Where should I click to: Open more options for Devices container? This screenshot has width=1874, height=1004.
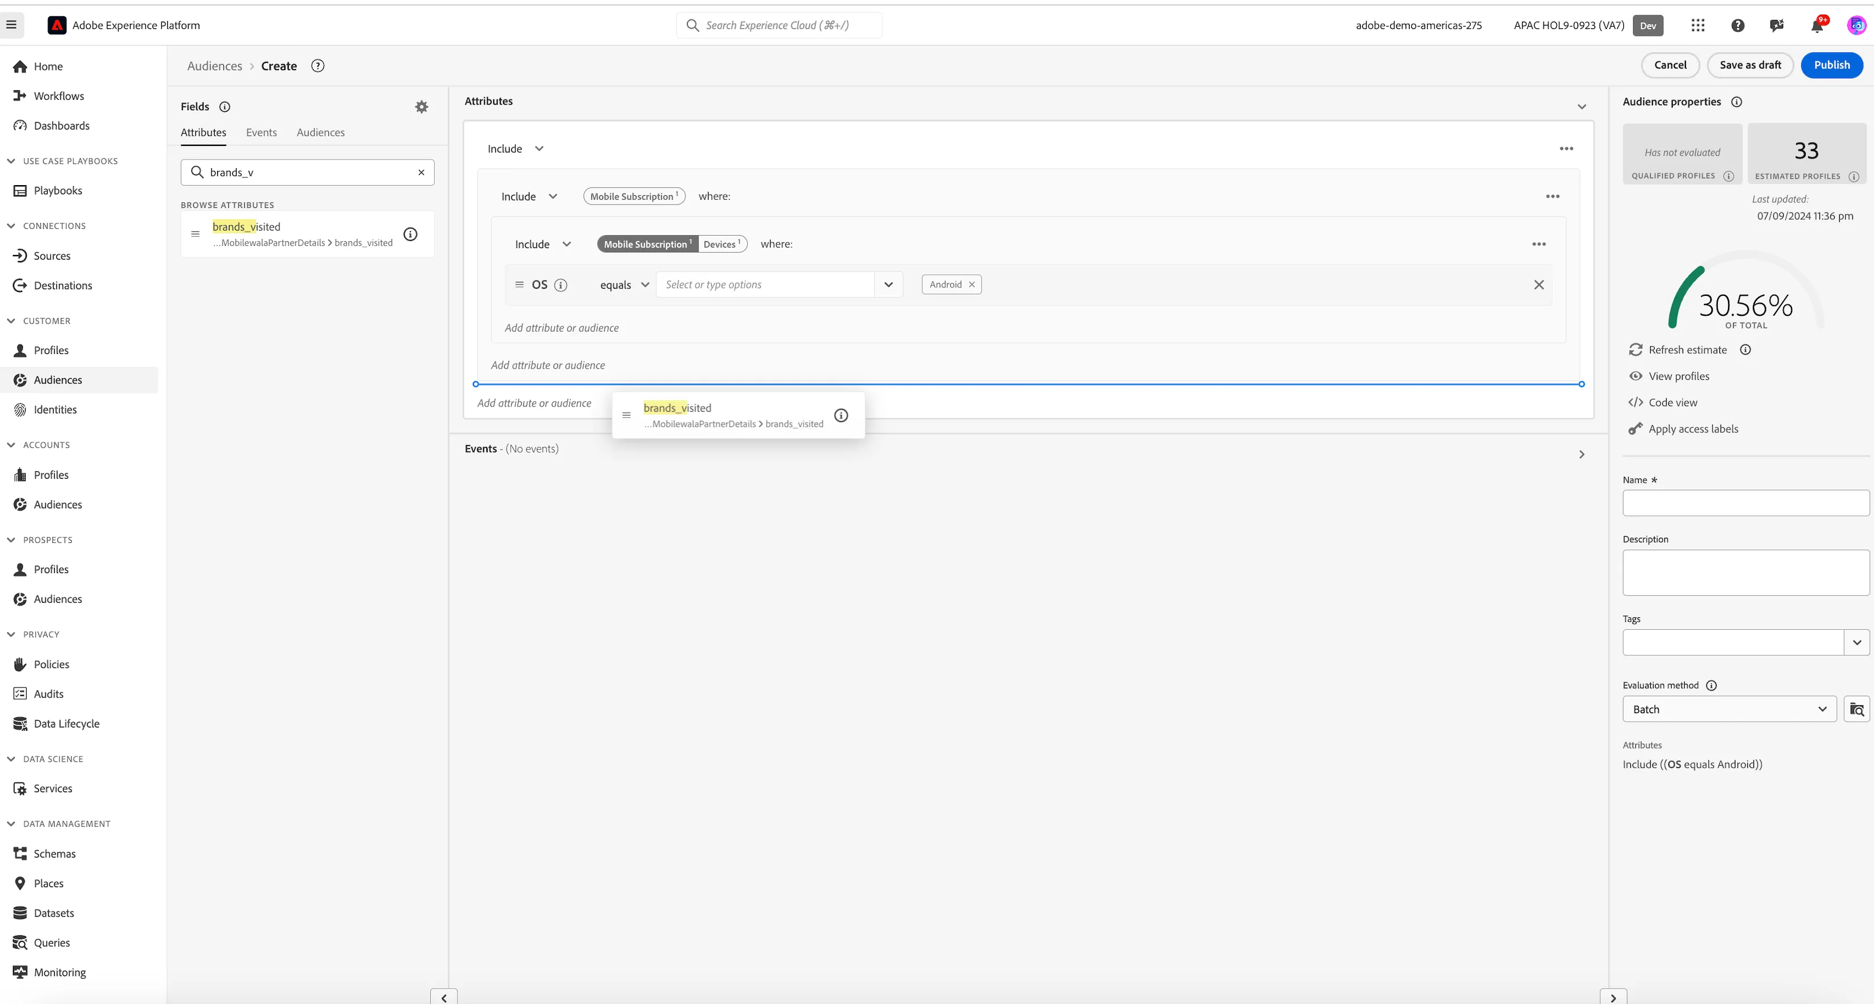coord(1539,244)
